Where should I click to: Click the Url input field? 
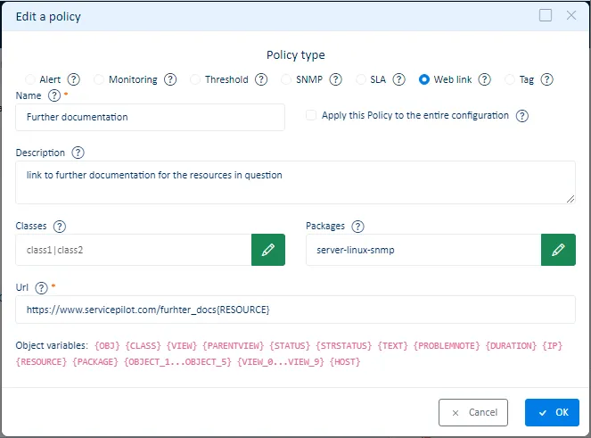click(296, 310)
